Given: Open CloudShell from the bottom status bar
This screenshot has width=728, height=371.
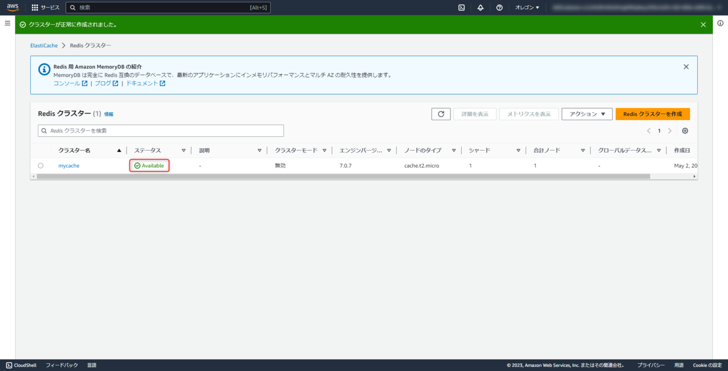Looking at the screenshot, I should click(21, 365).
